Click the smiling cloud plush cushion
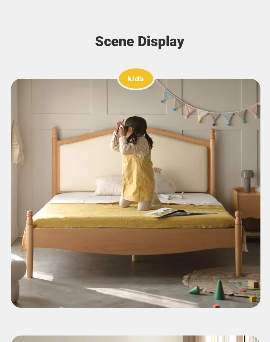The width and height of the screenshot is (270, 342). click(x=164, y=181)
